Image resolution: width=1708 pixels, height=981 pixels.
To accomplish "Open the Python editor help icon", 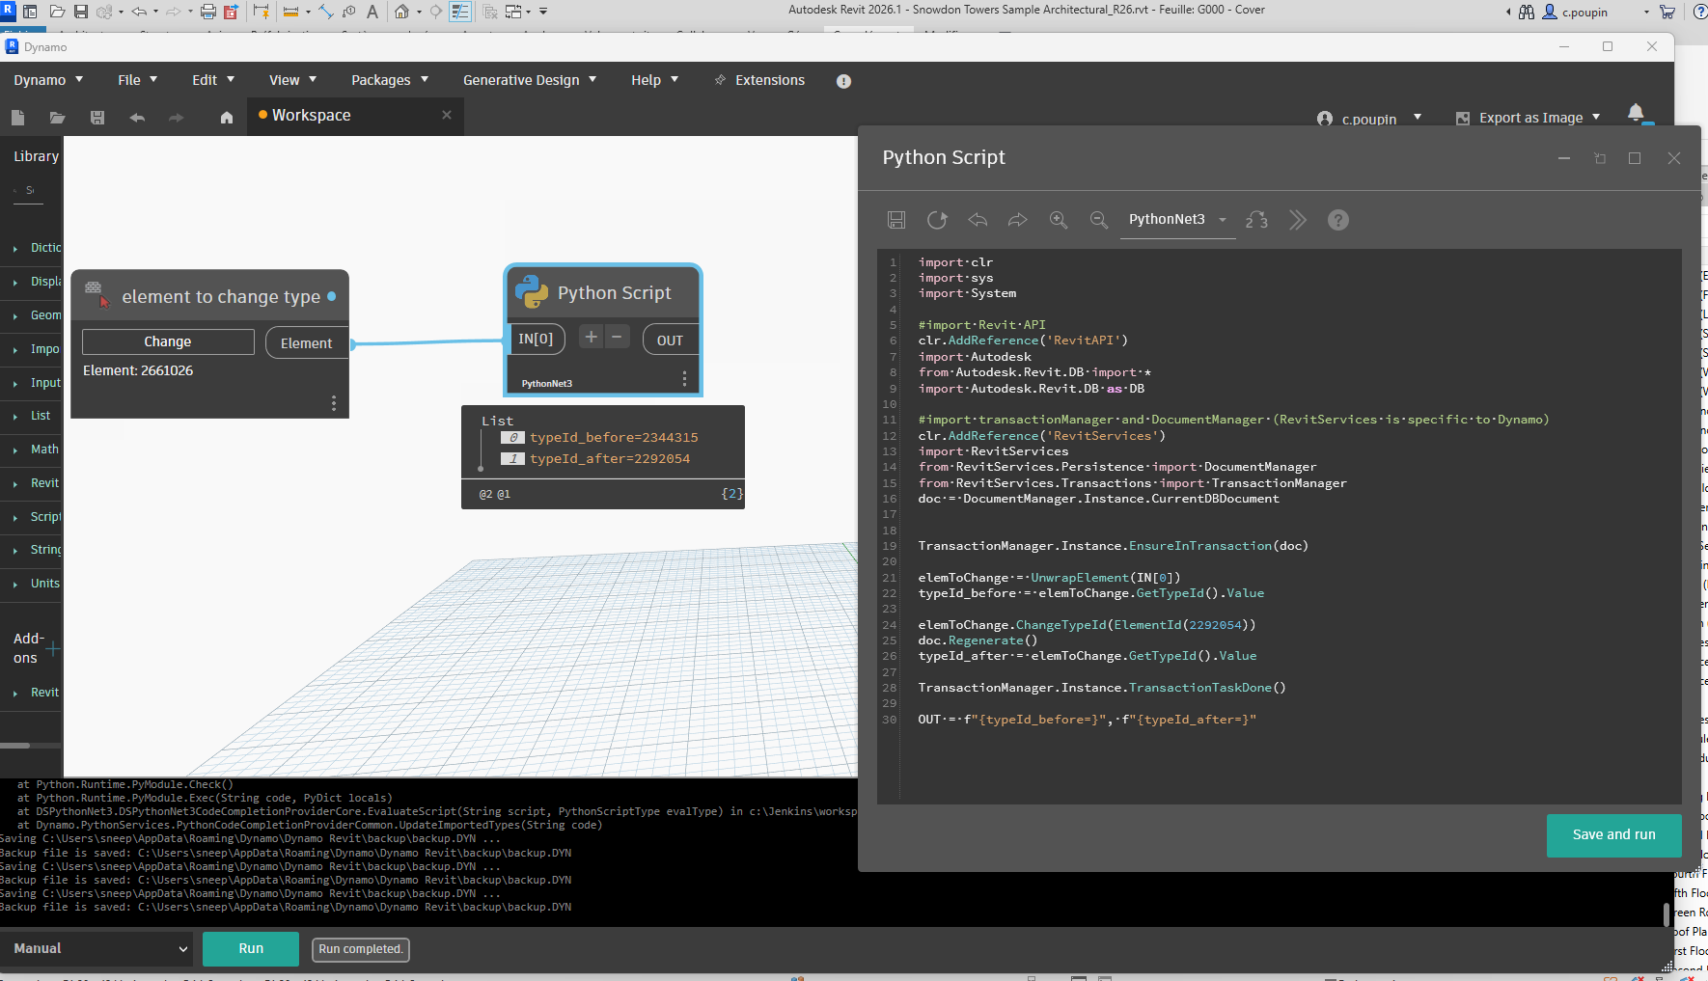I will point(1337,220).
